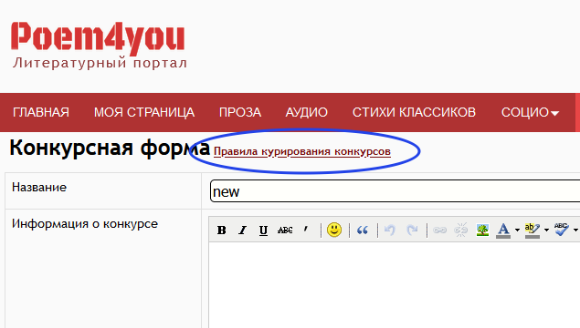Apply italic formatting in editor
This screenshot has width=580, height=328.
[242, 230]
